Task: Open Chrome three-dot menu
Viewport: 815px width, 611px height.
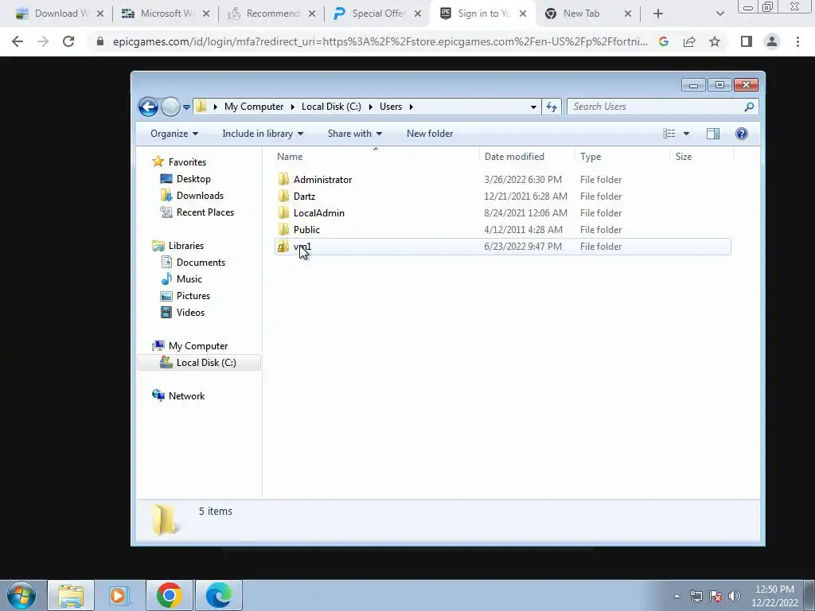Action: (x=797, y=41)
